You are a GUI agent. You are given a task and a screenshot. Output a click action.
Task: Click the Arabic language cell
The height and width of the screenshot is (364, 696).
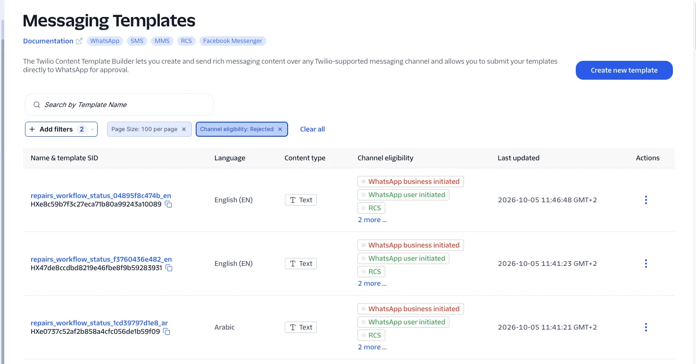click(x=224, y=327)
